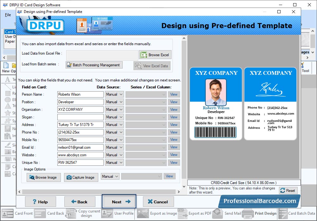Image resolution: width=317 pixels, height=221 pixels.
Task: Open Slogan data source dropdown
Action: [x=114, y=117]
